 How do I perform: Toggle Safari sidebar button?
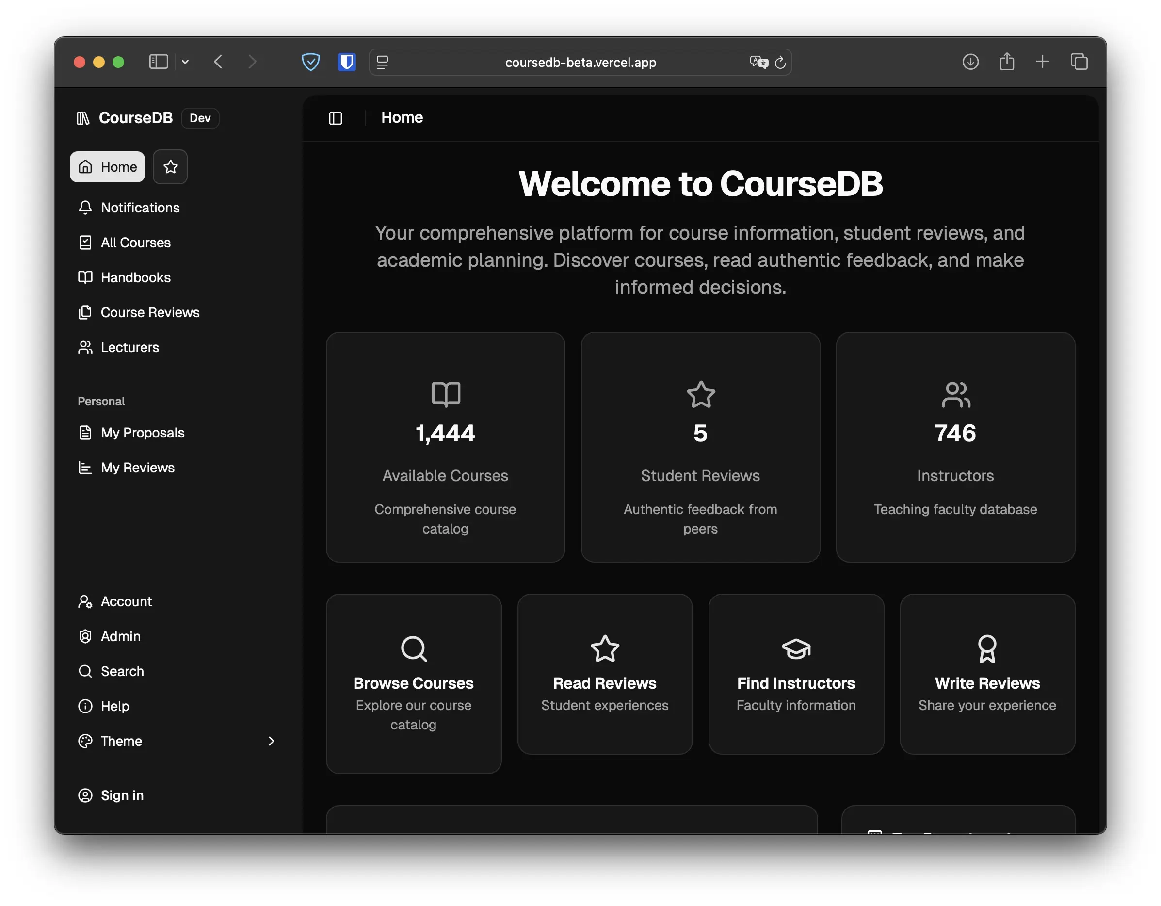[159, 62]
